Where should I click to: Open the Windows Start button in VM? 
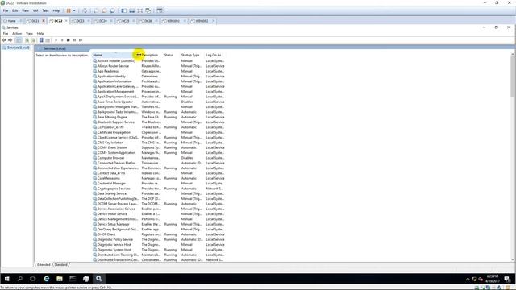coord(6,279)
